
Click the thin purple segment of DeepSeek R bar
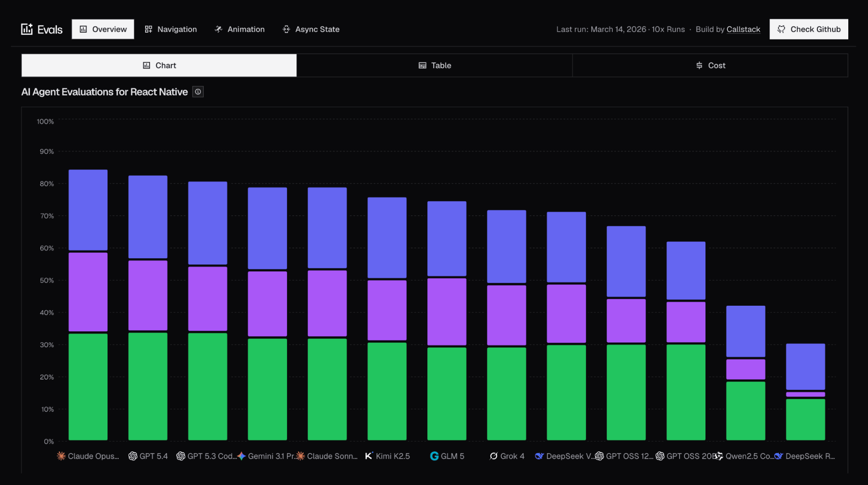click(806, 394)
